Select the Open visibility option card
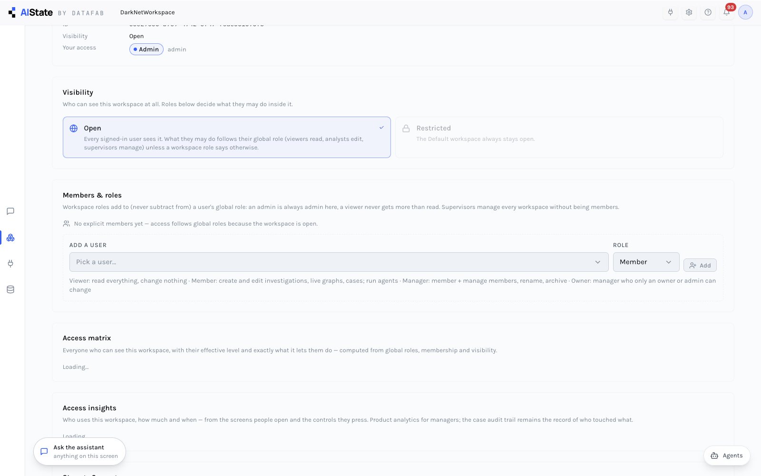Image resolution: width=761 pixels, height=476 pixels. click(227, 137)
